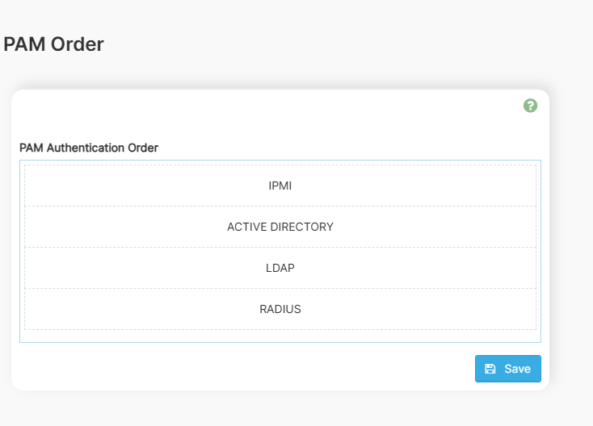The height and width of the screenshot is (426, 593).
Task: Click the word IPMI in the first row
Action: click(x=280, y=186)
